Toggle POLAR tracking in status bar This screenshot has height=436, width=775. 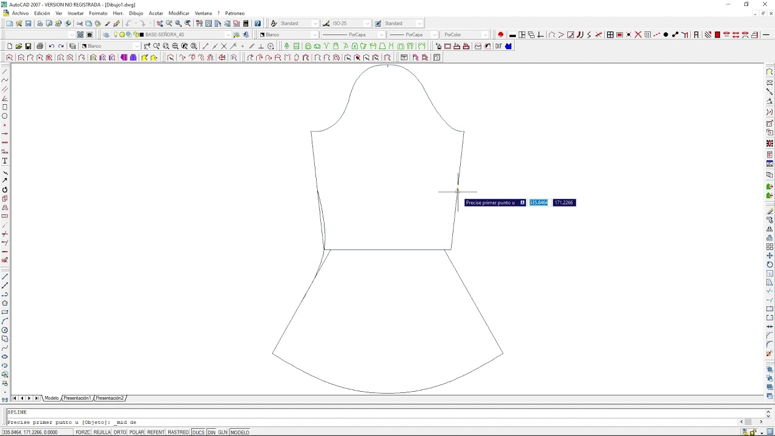(x=137, y=432)
